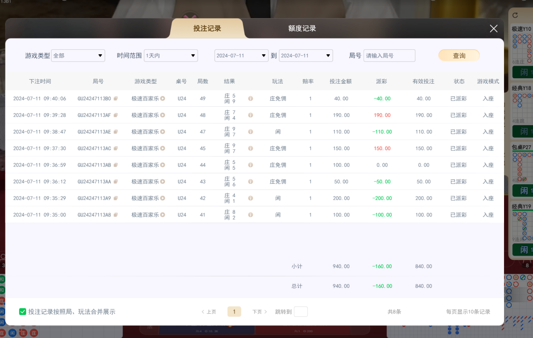This screenshot has height=338, width=533.
Task: Copy the game ID GU24247113A8
Action: click(x=115, y=214)
